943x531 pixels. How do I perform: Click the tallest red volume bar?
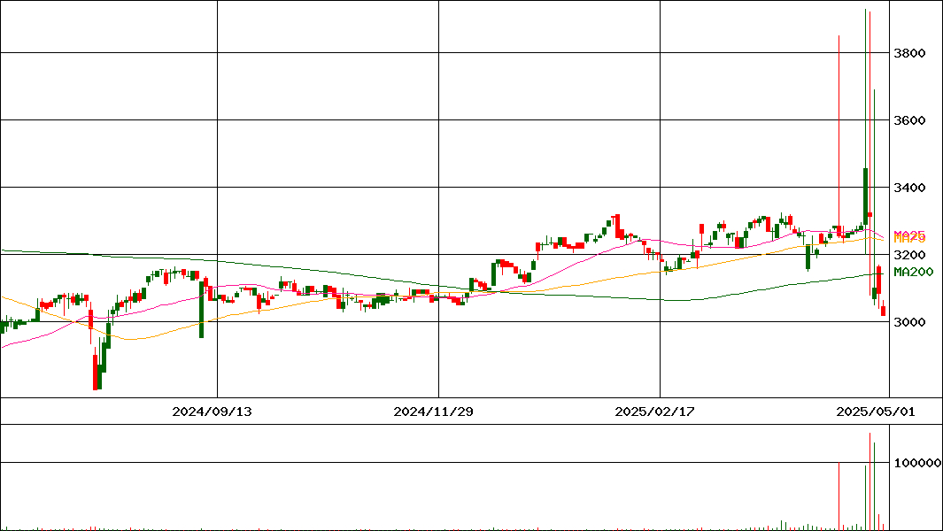(870, 481)
